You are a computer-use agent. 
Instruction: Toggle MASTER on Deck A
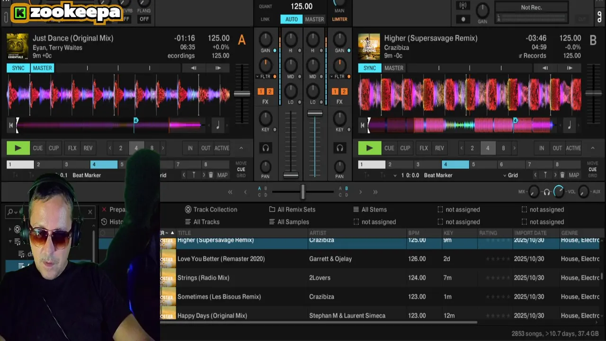[x=42, y=68]
